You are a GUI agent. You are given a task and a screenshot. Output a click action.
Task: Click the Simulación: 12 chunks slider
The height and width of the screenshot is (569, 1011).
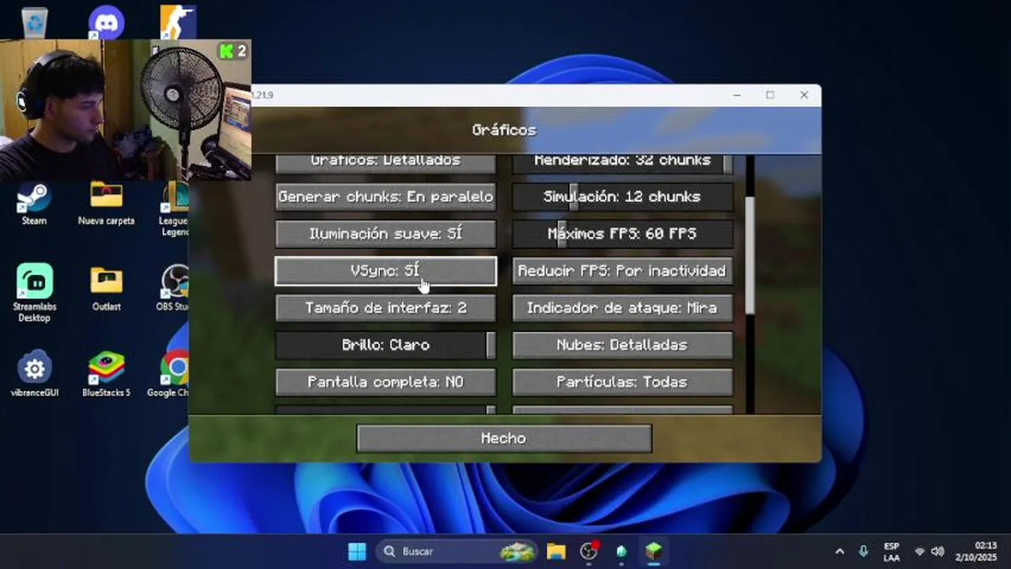[x=623, y=197]
